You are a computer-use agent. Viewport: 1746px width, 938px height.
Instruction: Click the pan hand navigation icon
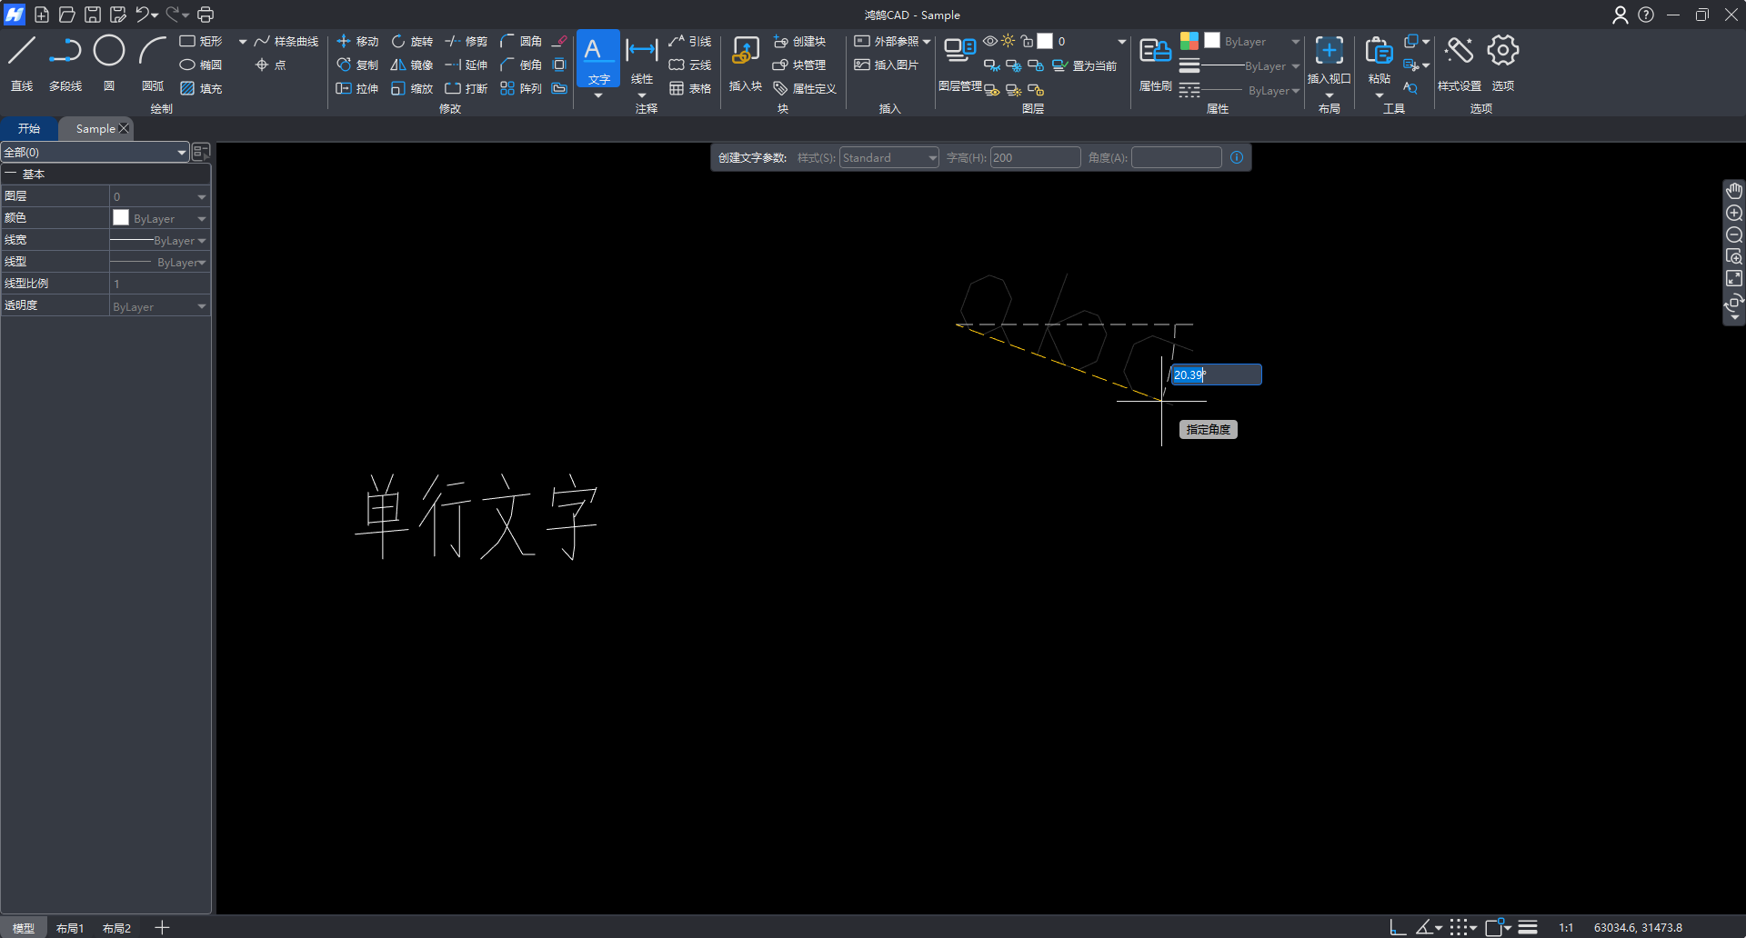pos(1734,191)
